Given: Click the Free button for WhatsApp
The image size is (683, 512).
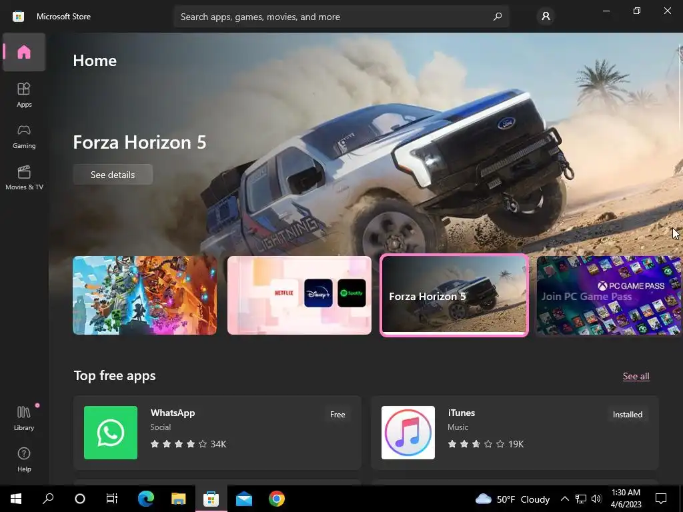Looking at the screenshot, I should pos(337,415).
